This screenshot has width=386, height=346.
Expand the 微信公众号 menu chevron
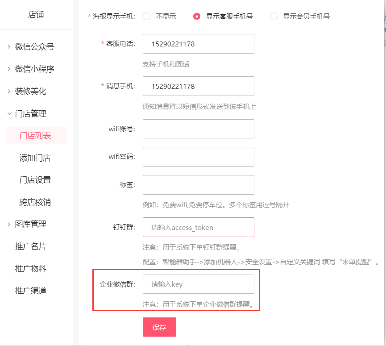[9, 46]
